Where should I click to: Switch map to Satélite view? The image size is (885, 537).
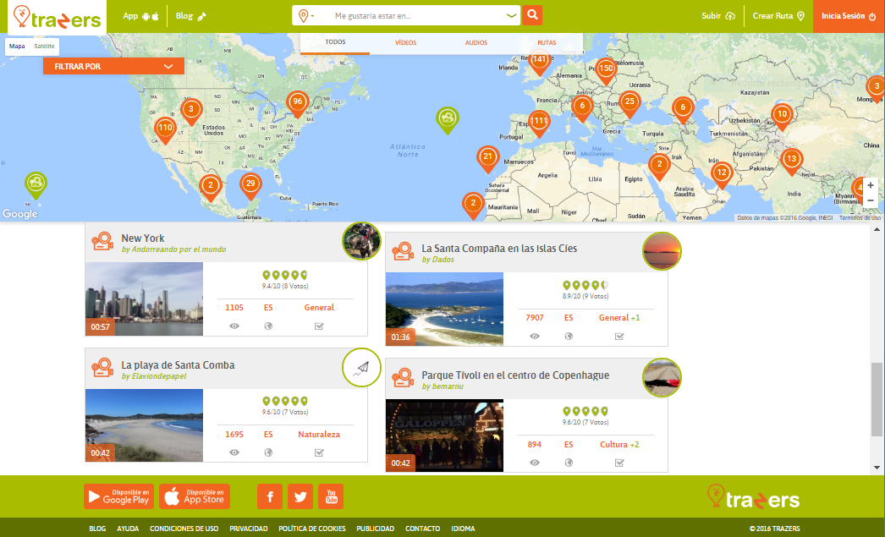[x=44, y=47]
